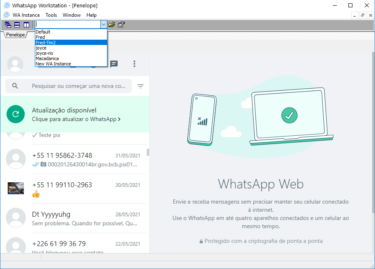This screenshot has height=269, width=375.
Task: Click the Pesquisar search field
Action: (x=68, y=86)
